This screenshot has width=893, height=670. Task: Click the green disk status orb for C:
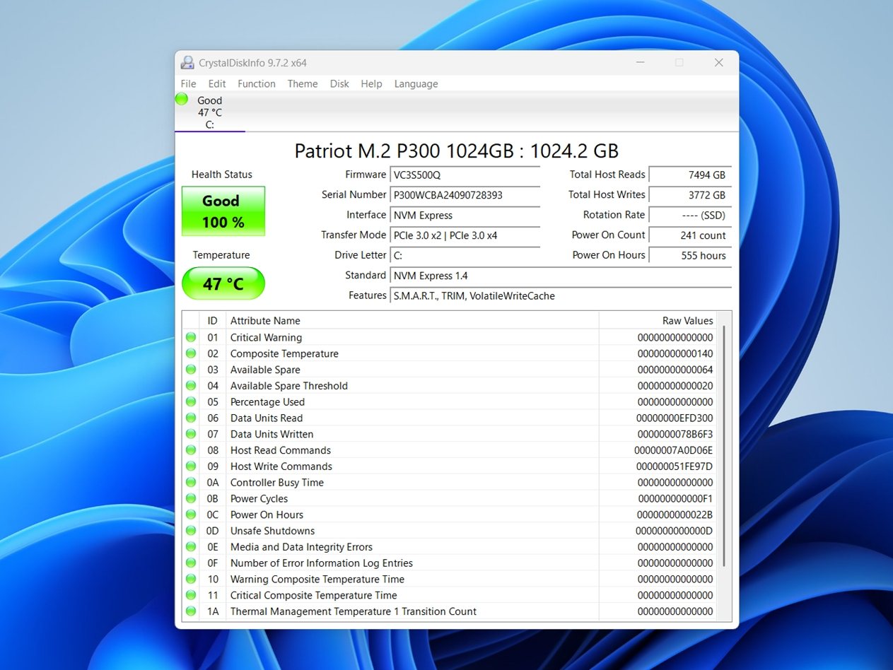[182, 99]
